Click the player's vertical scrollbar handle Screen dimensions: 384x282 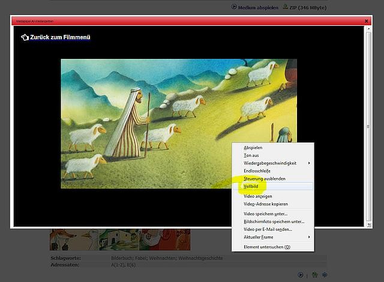[x=368, y=126]
